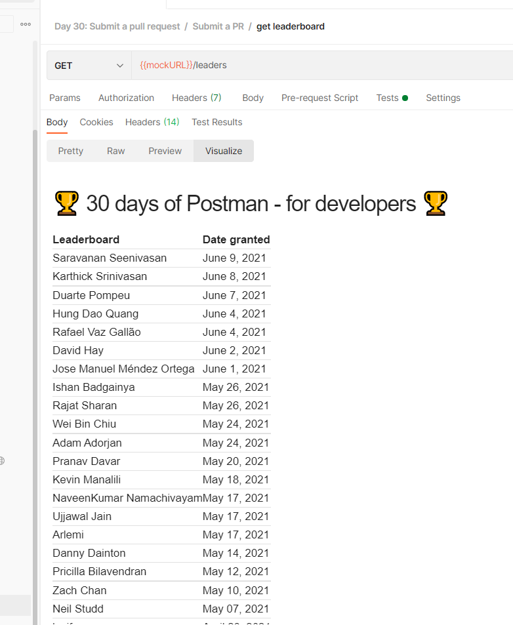Select 'Pricilla Bilavendran' in the table

click(x=100, y=572)
